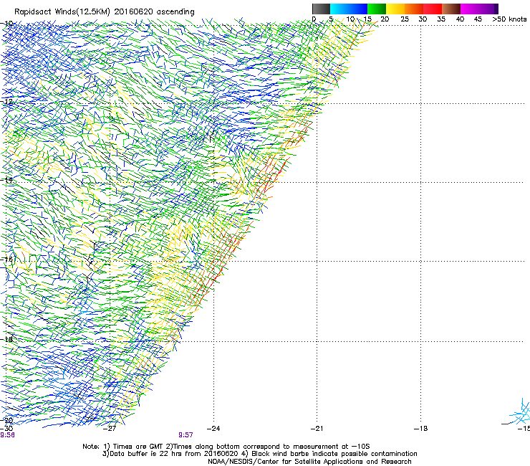
Task: Click the gray 0-5 knots legend swatch
Action: 321,9
